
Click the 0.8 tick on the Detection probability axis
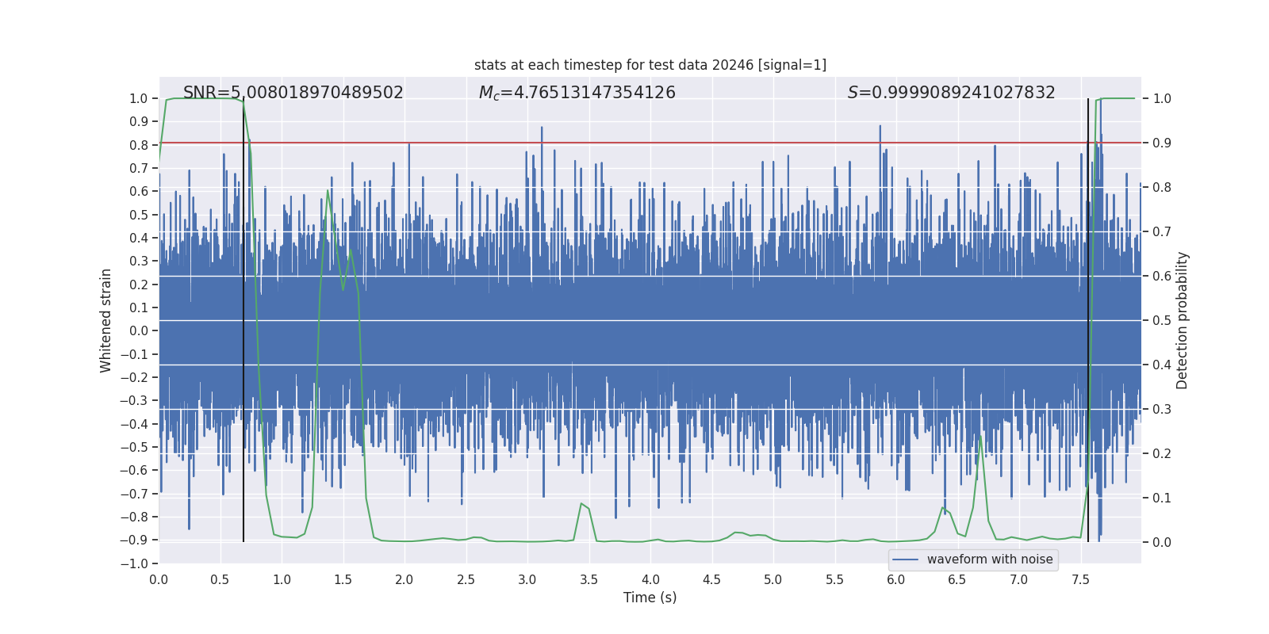click(1162, 188)
